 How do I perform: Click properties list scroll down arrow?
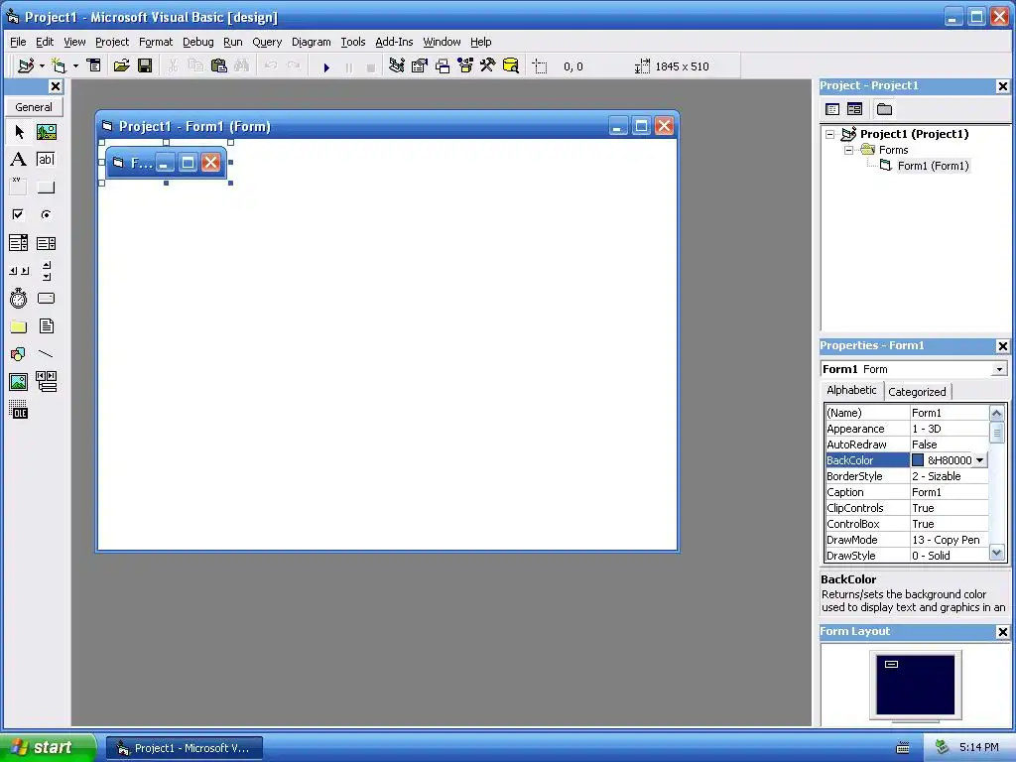(x=996, y=554)
